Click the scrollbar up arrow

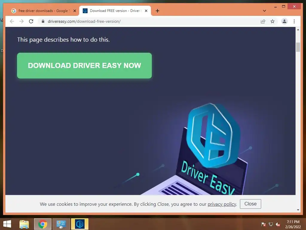pyautogui.click(x=298, y=30)
